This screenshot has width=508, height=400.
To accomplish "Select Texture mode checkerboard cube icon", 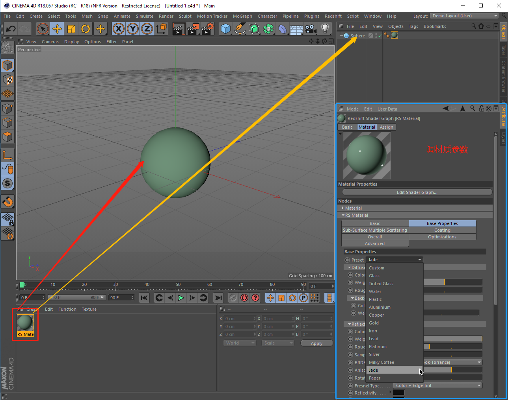I will click(x=7, y=80).
